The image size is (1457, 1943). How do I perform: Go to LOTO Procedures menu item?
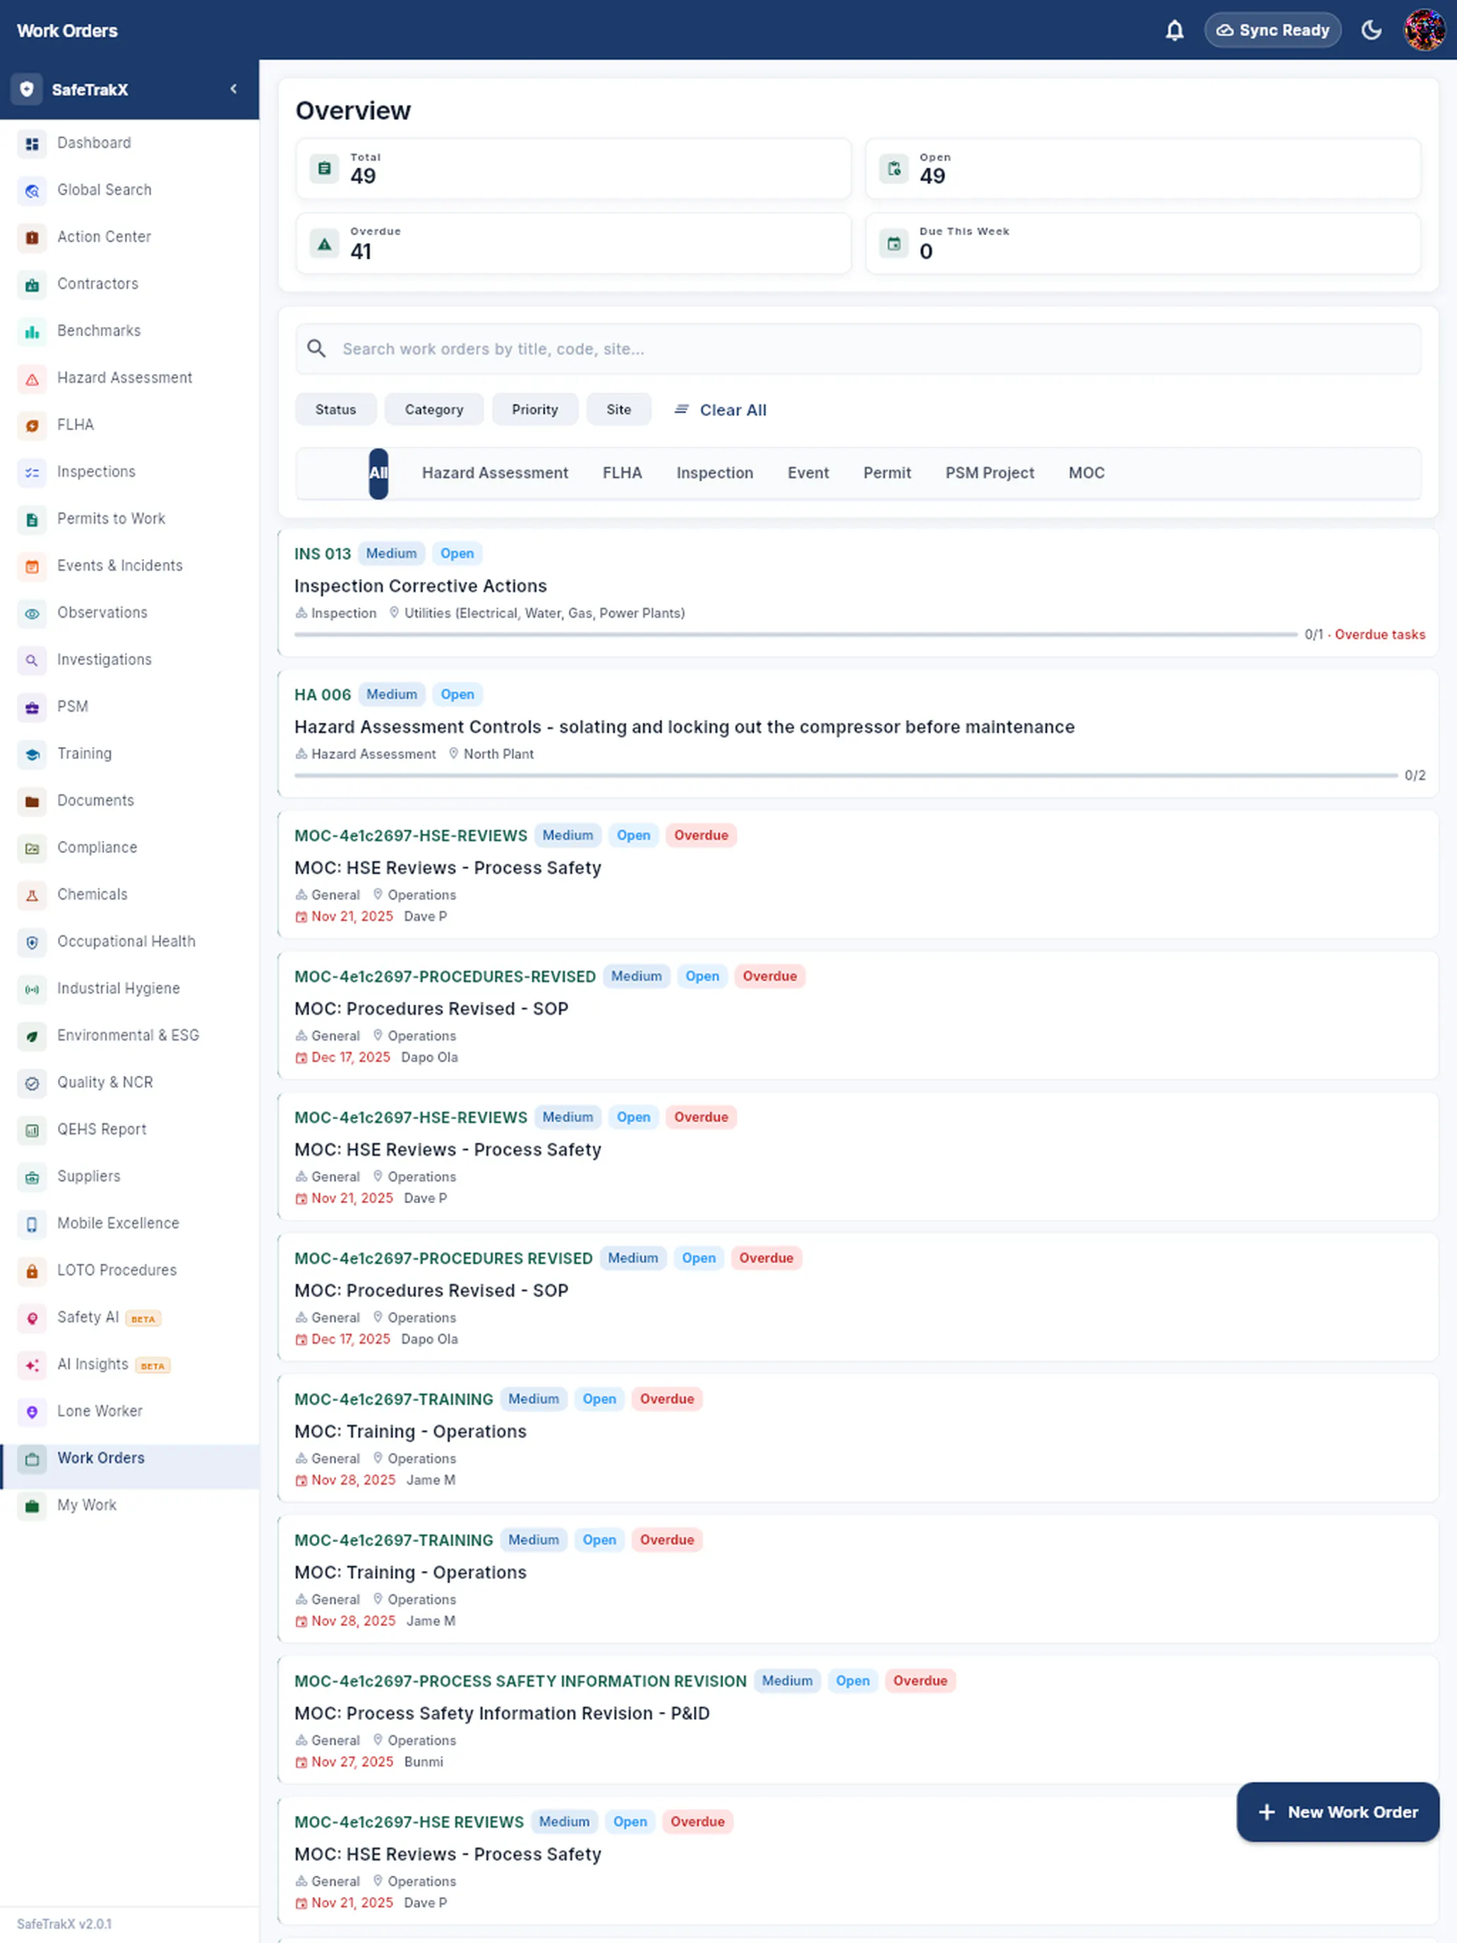130,1271
